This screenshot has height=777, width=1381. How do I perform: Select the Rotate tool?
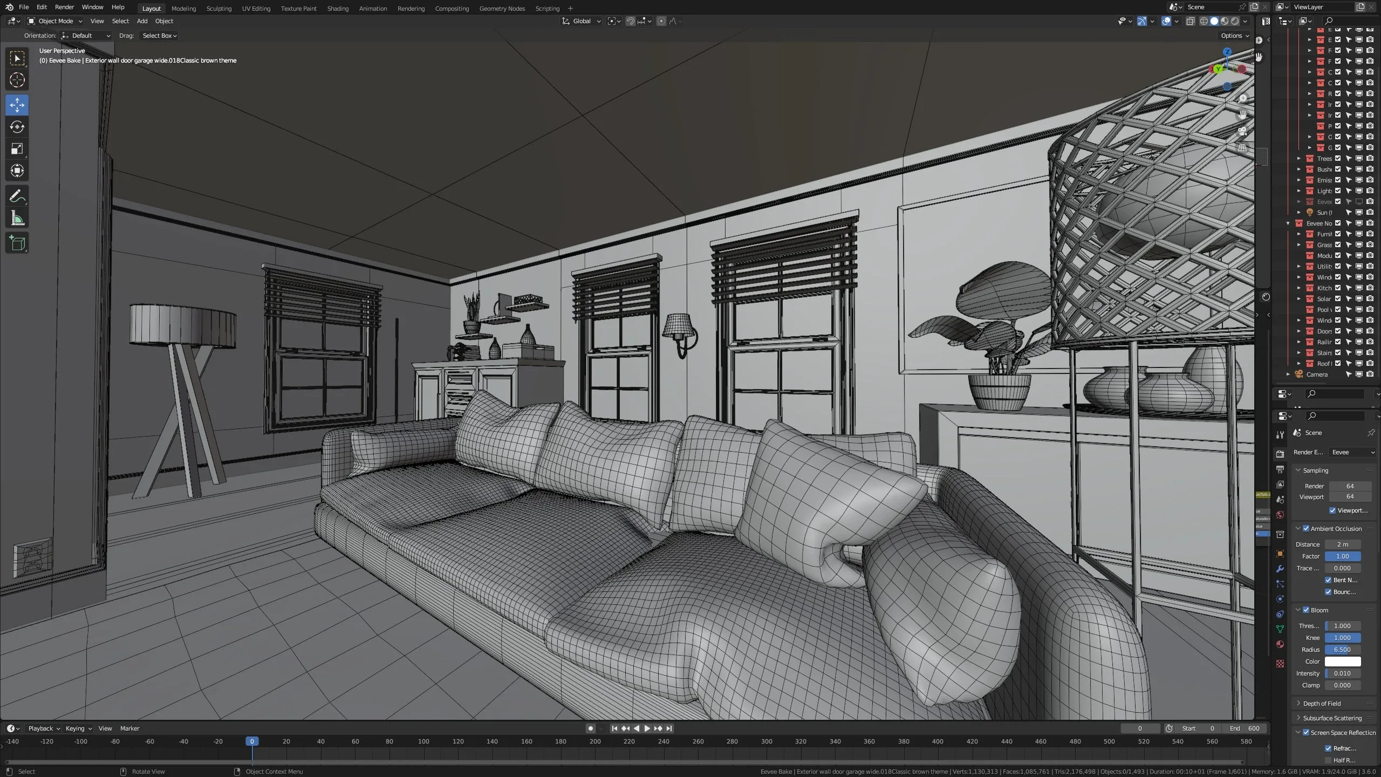coord(17,127)
